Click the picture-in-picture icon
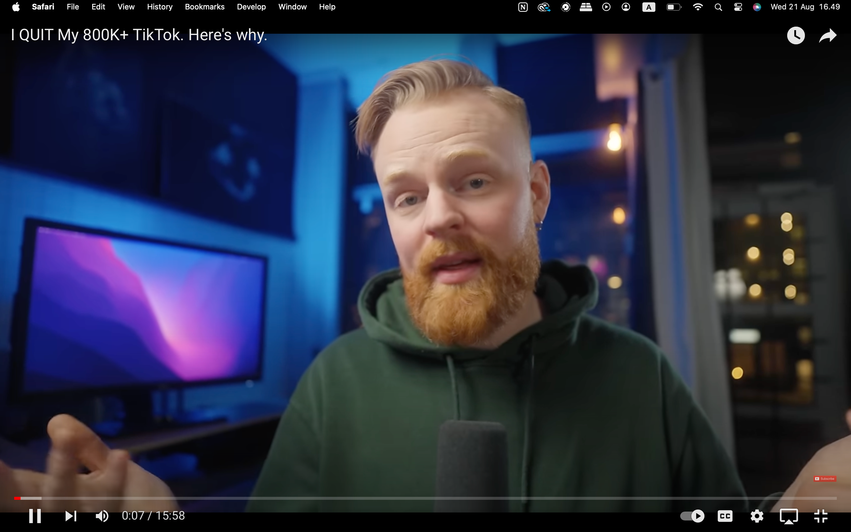This screenshot has width=851, height=532. click(790, 516)
